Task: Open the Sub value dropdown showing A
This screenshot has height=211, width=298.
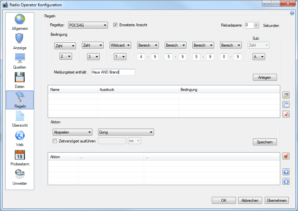Action: click(259, 56)
